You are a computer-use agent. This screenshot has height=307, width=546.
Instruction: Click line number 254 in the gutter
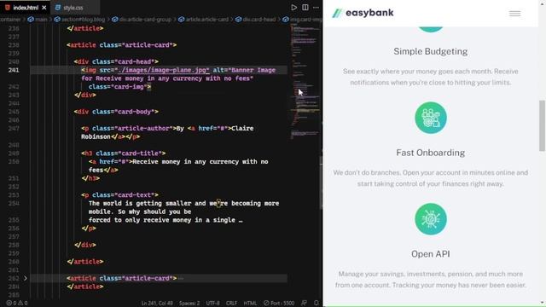14,203
